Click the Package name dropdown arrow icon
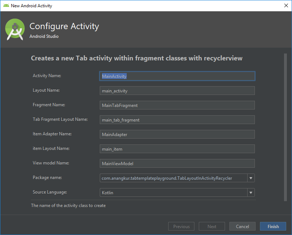 click(251, 178)
